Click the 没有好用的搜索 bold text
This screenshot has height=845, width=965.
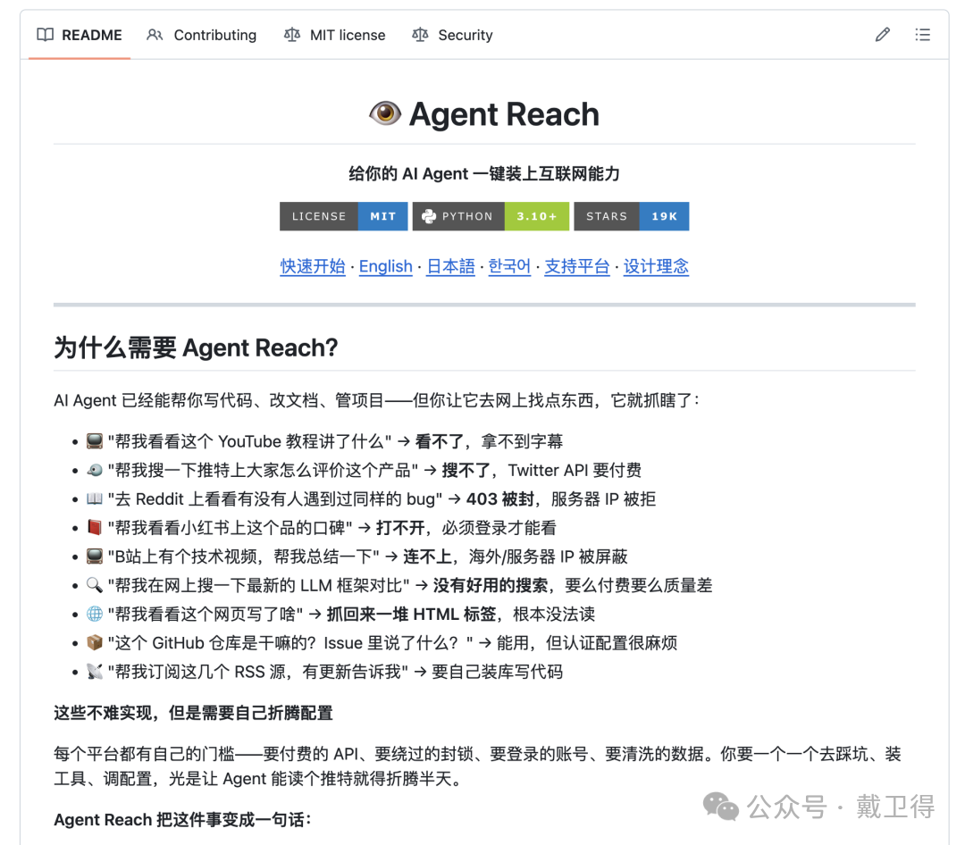[x=491, y=585]
